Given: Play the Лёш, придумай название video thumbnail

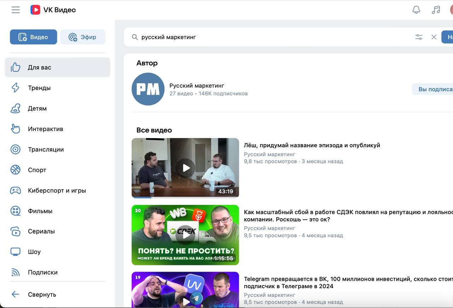Looking at the screenshot, I should [185, 168].
